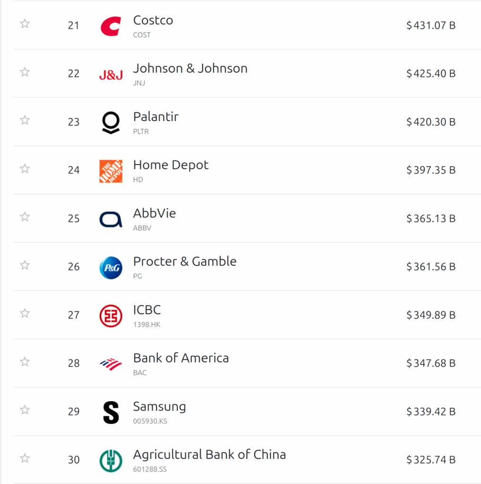Click the Johnson & Johnson logo

111,74
